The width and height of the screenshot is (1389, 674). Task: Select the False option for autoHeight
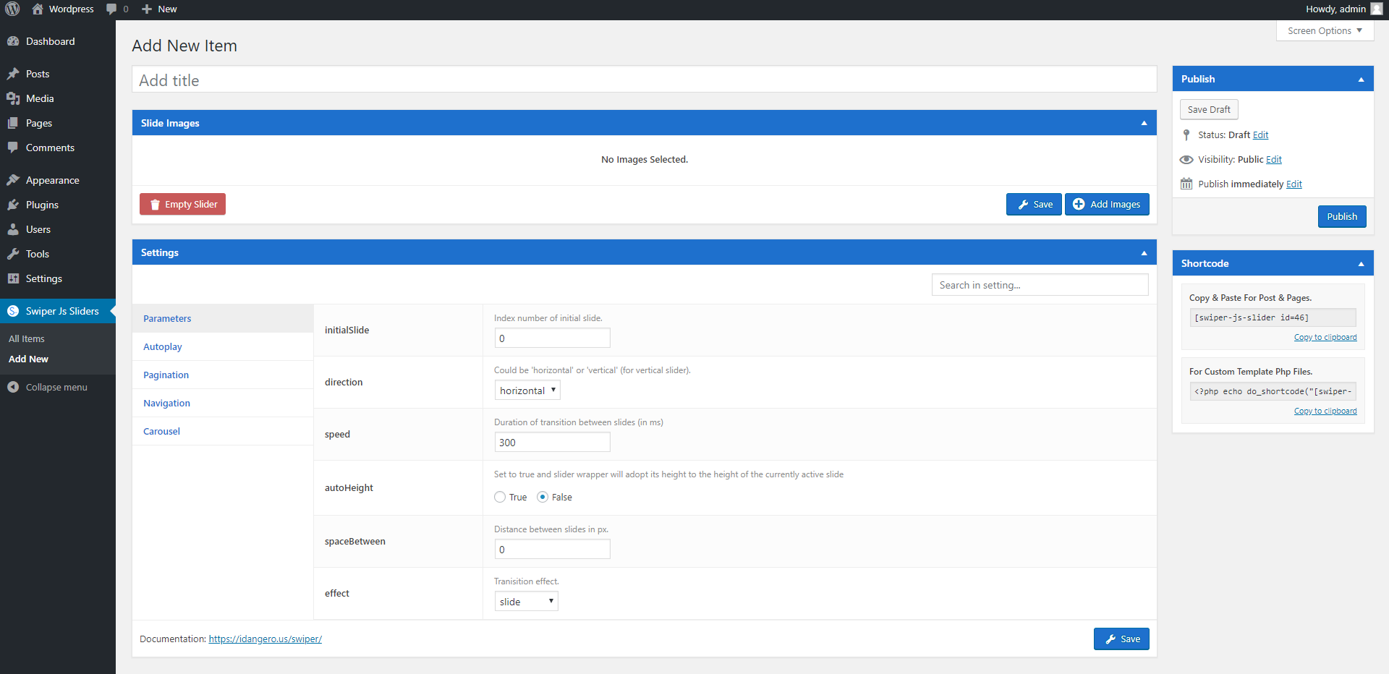point(543,498)
